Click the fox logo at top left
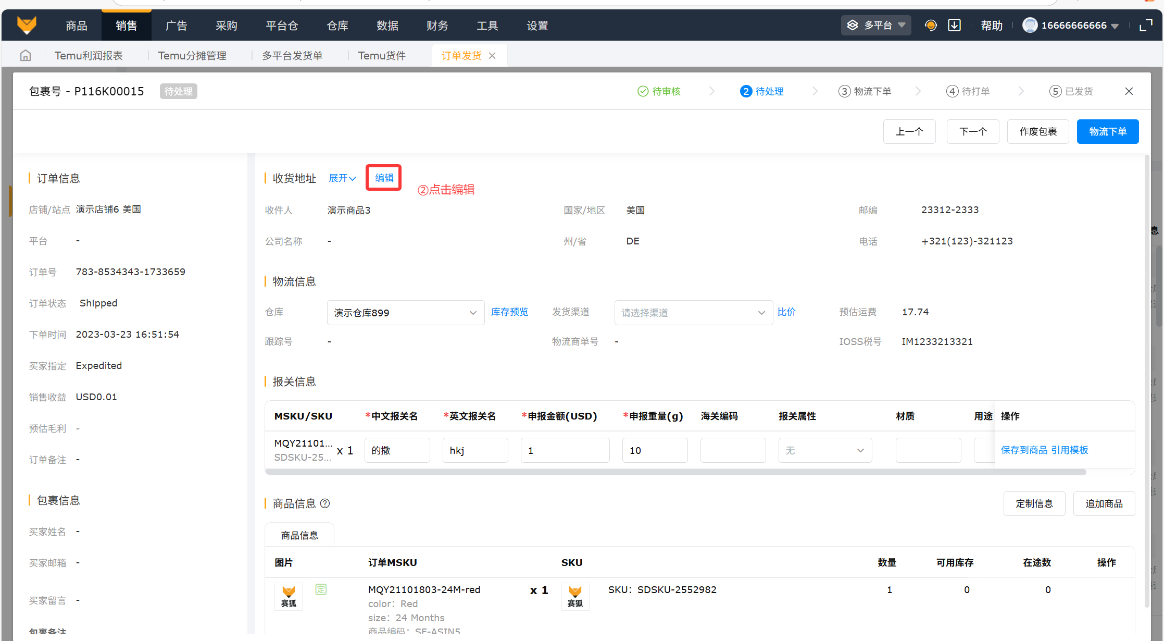 [27, 25]
